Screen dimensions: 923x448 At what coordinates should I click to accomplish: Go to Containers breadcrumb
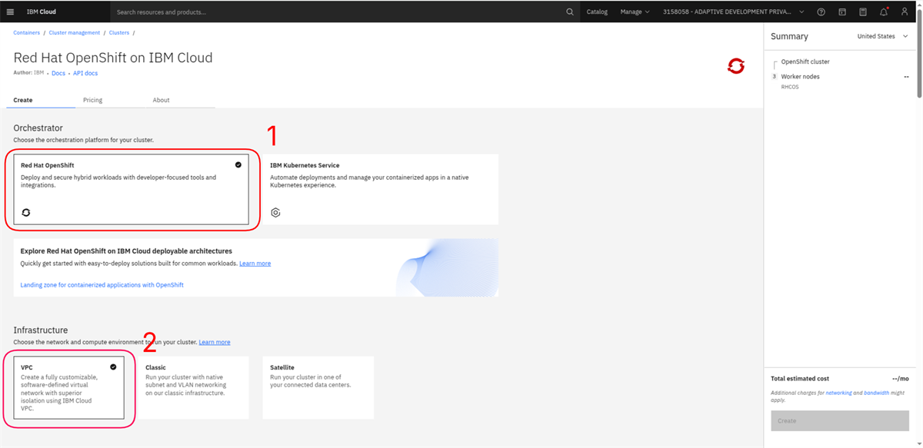pos(26,33)
